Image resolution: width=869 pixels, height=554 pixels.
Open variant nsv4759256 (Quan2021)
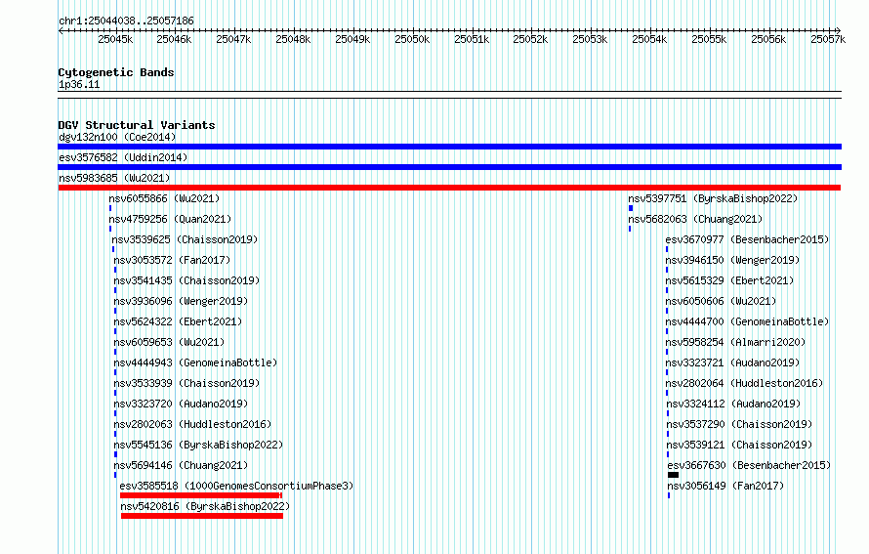(x=170, y=219)
